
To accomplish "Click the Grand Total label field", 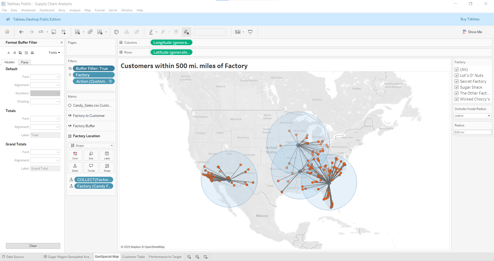I will click(45, 169).
